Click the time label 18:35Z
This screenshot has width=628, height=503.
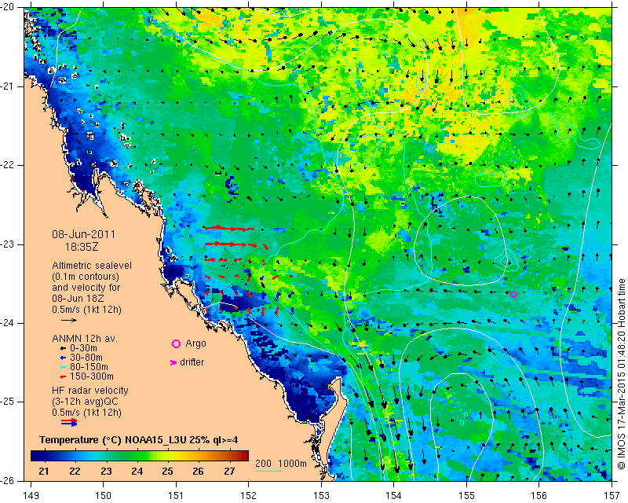(82, 247)
